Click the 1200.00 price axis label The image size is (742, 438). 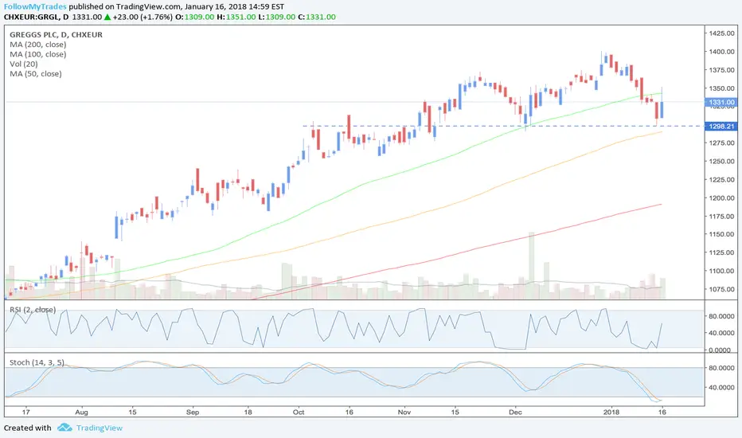pyautogui.click(x=721, y=198)
